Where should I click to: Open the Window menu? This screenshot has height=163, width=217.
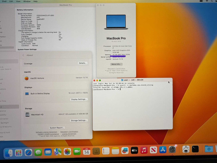tap(27, 1)
